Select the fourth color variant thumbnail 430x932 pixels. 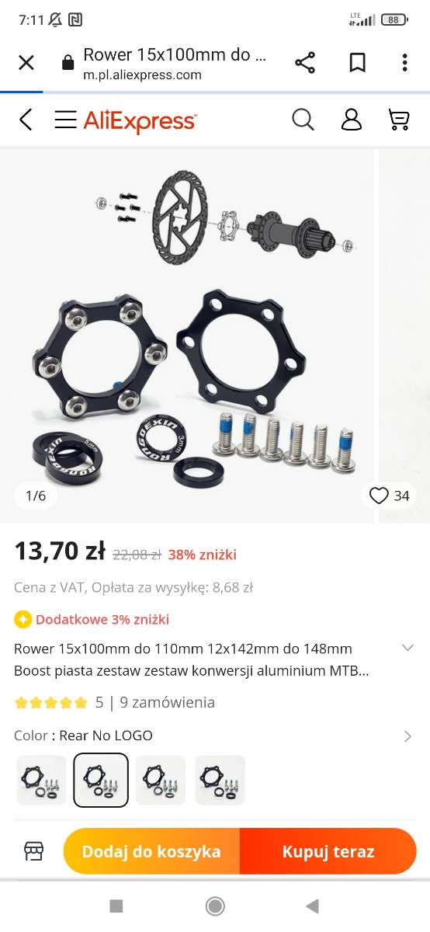point(220,780)
